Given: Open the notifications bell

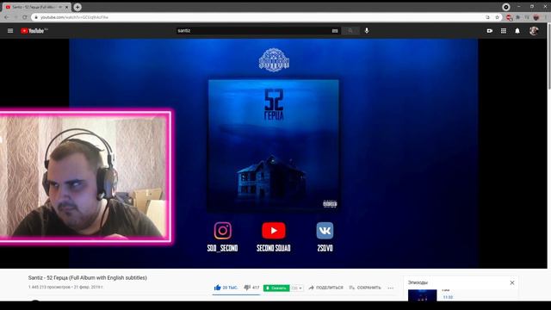Looking at the screenshot, I should (x=517, y=31).
